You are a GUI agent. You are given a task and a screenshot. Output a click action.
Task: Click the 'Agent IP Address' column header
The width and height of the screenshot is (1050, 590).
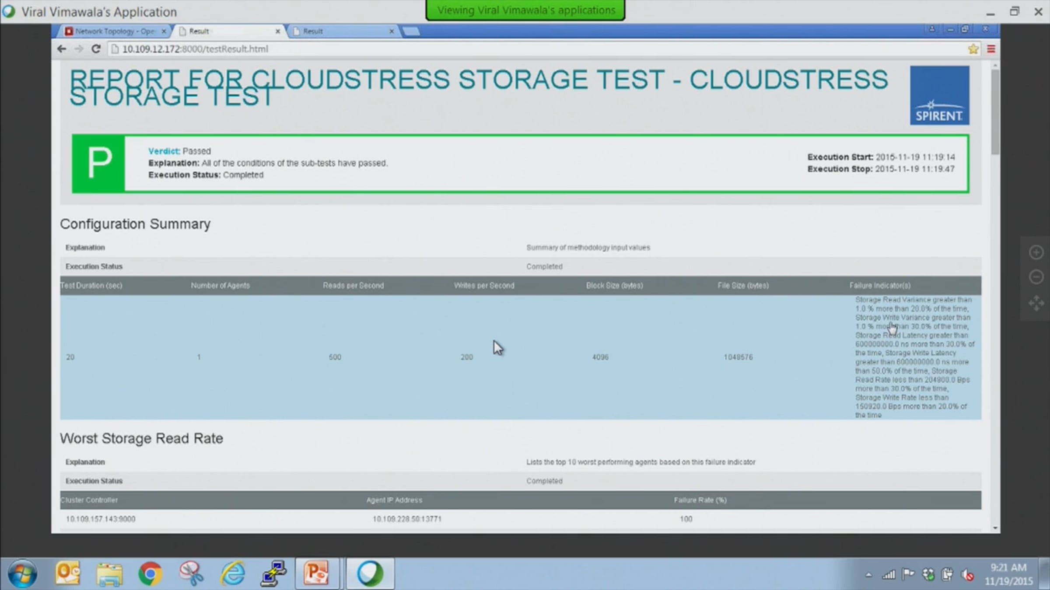tap(394, 500)
